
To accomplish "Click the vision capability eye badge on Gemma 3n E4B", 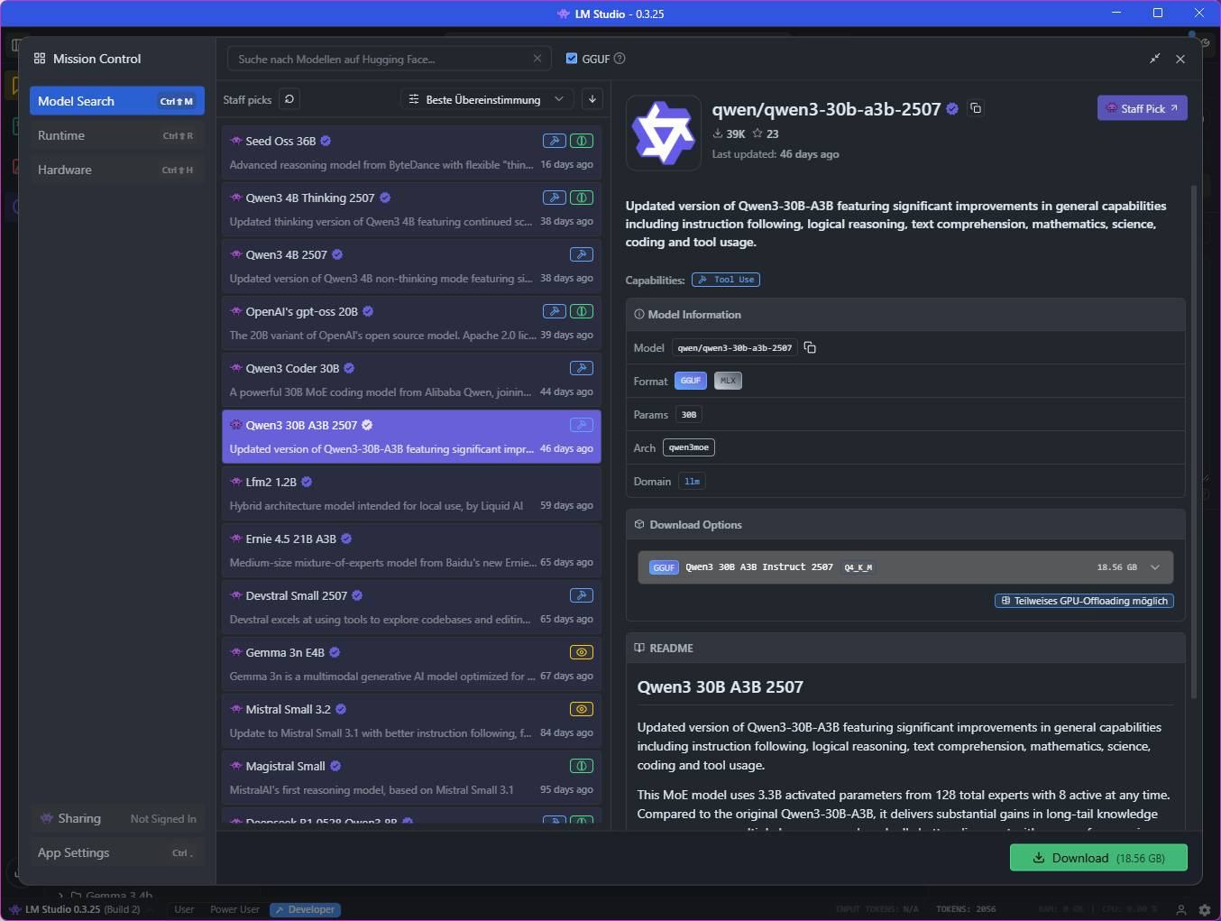I will [x=581, y=651].
